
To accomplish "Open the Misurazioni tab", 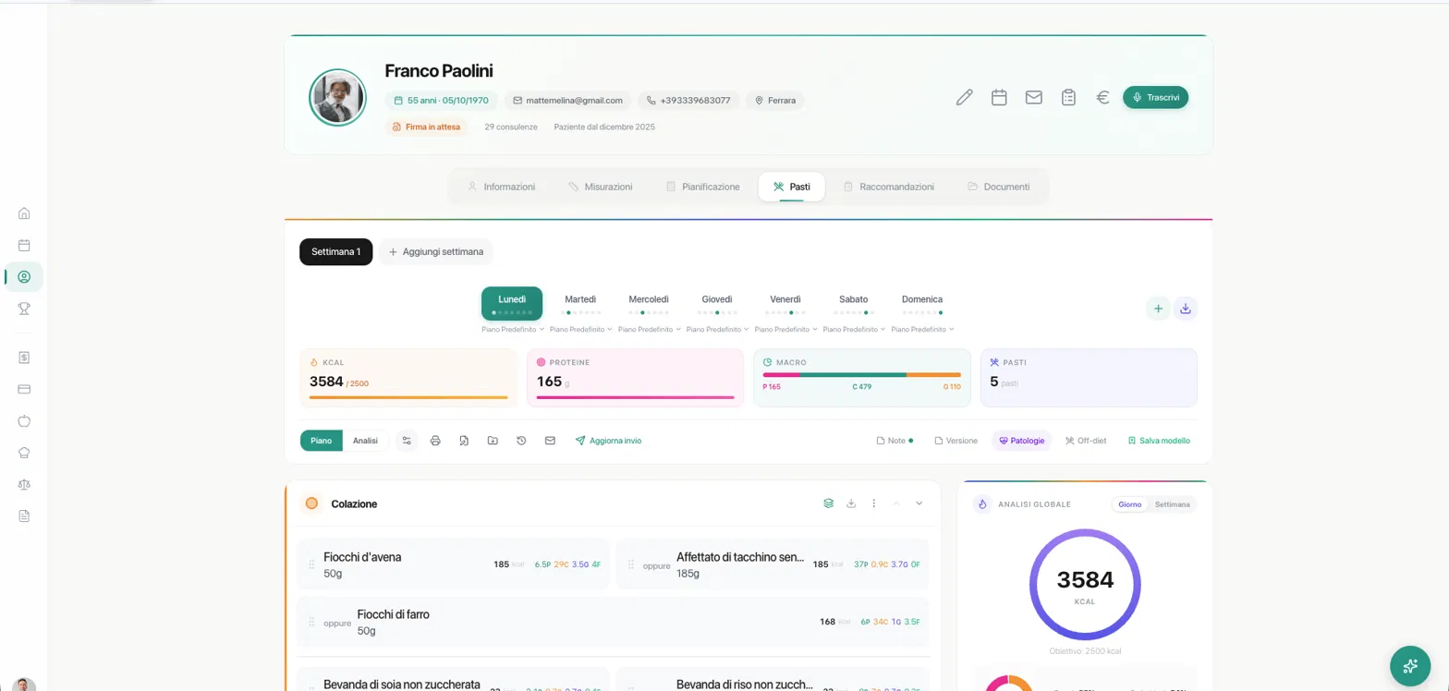I will tap(601, 187).
